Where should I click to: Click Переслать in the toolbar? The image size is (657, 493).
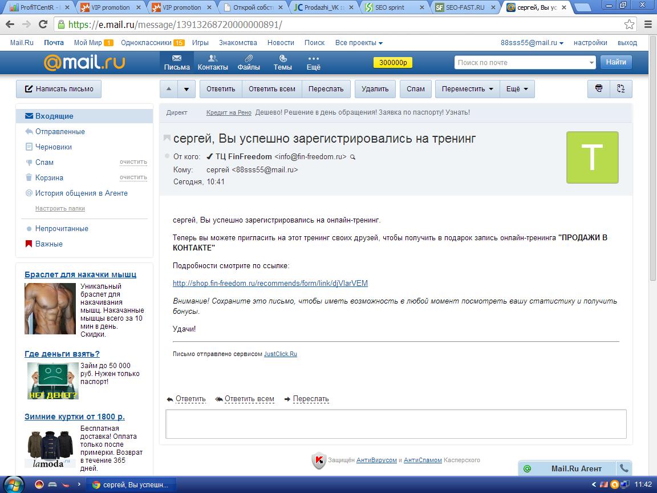(326, 89)
